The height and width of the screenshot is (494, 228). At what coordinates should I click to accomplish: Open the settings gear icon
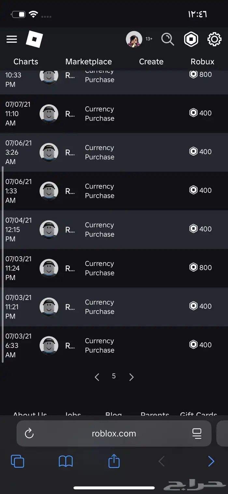click(214, 39)
